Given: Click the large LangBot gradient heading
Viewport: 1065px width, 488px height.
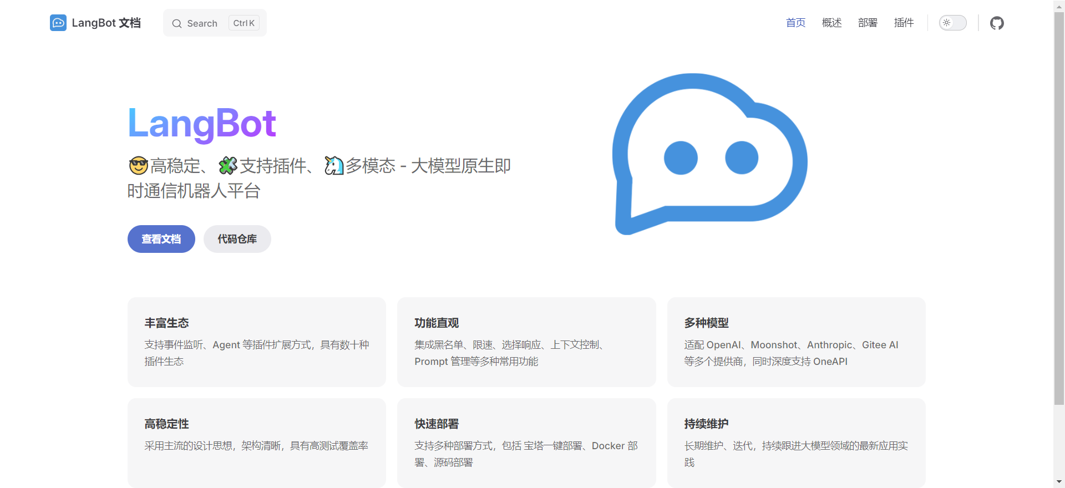Looking at the screenshot, I should tap(202, 124).
